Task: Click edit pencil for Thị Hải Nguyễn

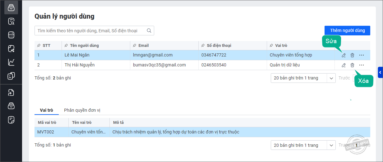Action: pyautogui.click(x=344, y=65)
